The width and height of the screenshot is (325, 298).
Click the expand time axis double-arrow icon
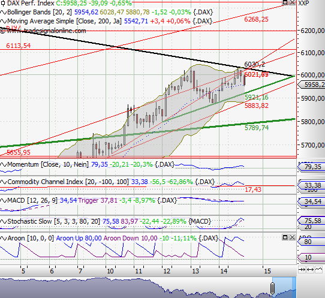click(310, 270)
